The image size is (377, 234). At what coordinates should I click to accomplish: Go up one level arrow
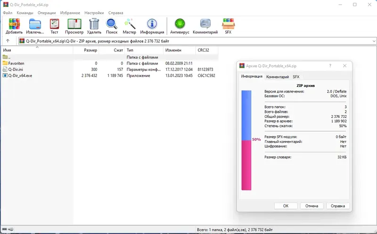click(8, 41)
